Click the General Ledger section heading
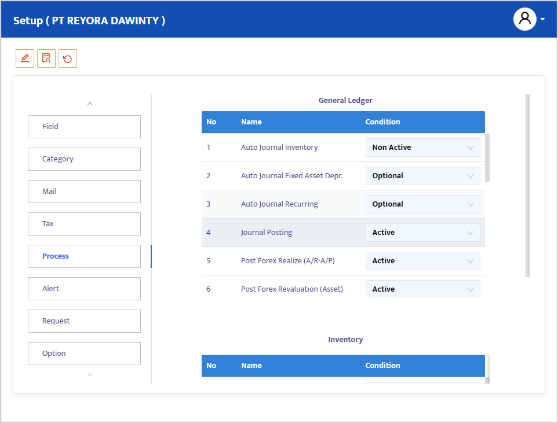This screenshot has width=558, height=423. click(345, 101)
